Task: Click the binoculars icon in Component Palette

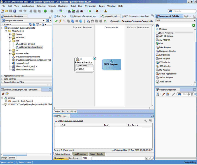Action: tap(157, 25)
